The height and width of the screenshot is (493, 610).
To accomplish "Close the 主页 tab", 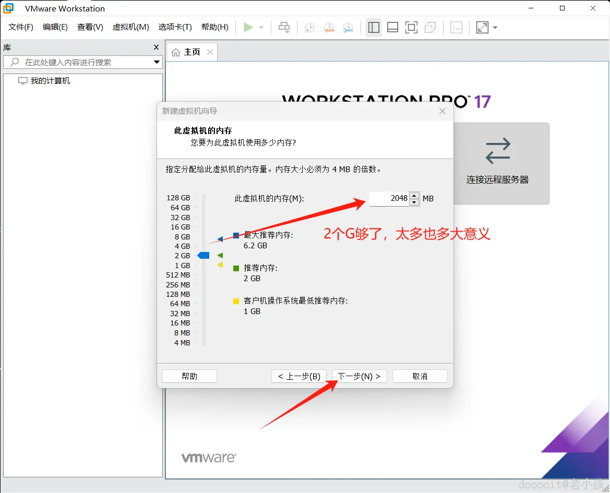I will point(210,52).
